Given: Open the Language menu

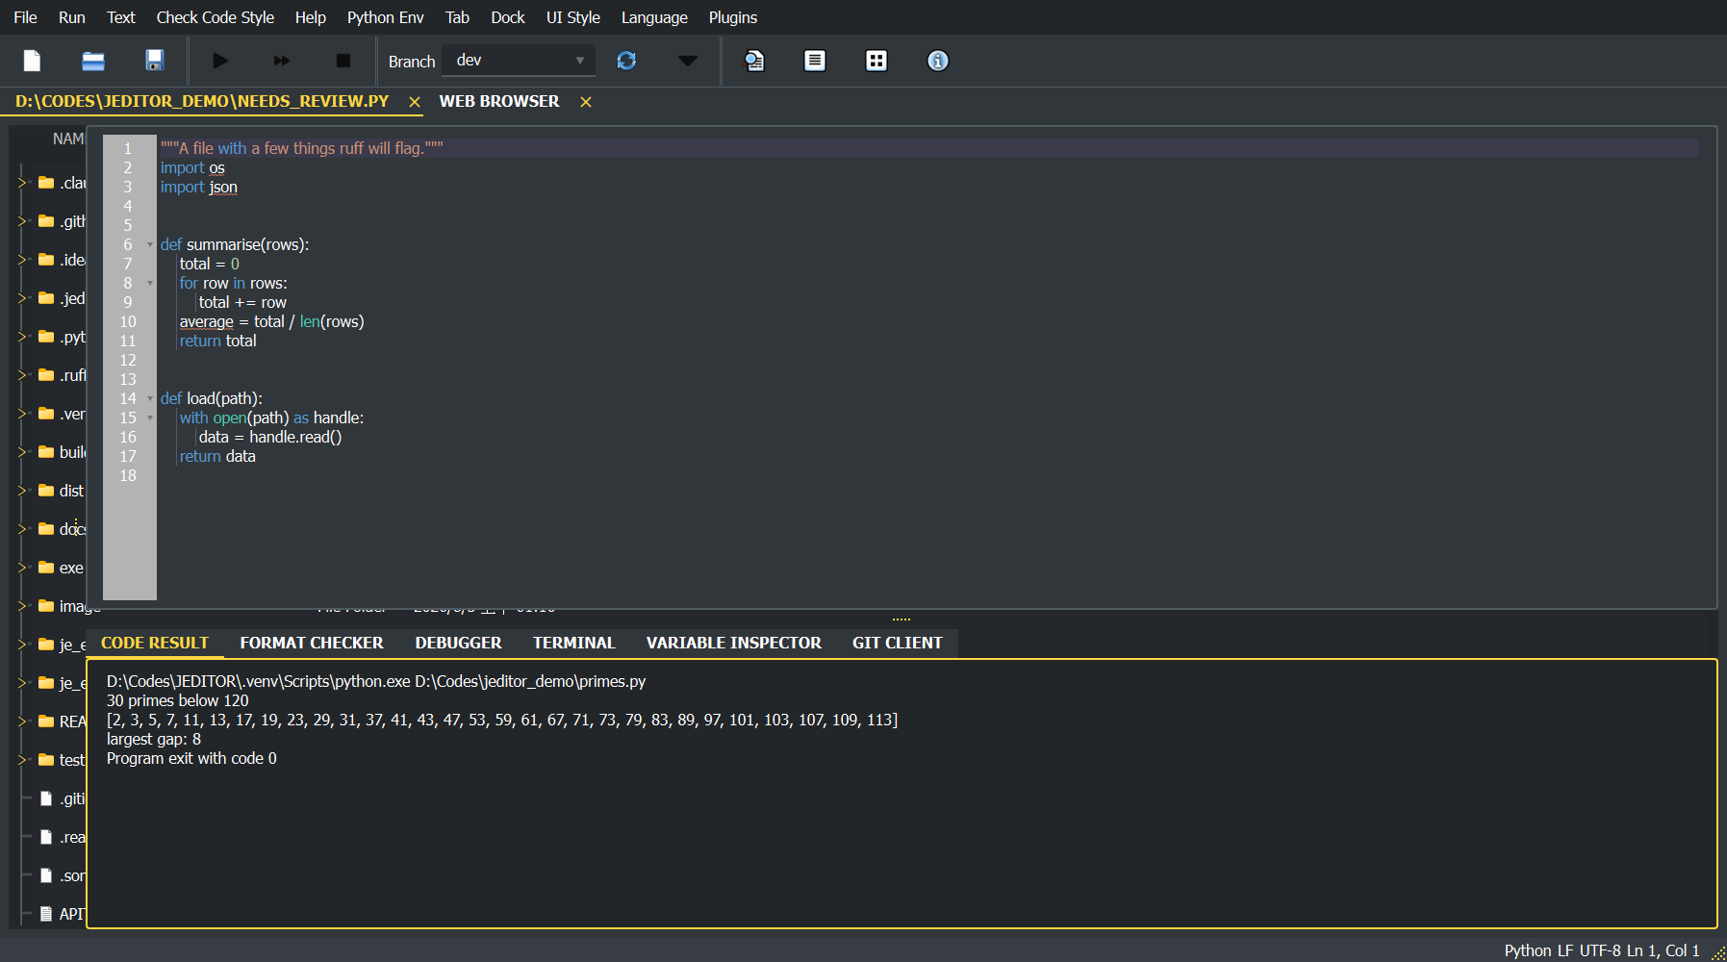Looking at the screenshot, I should 655,17.
